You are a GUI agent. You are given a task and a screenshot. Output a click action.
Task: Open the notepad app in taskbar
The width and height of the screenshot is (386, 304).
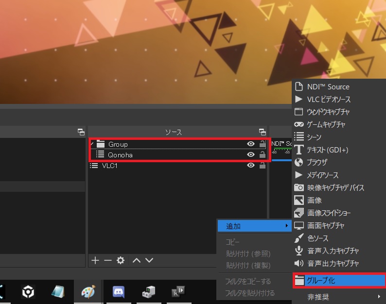(x=58, y=292)
